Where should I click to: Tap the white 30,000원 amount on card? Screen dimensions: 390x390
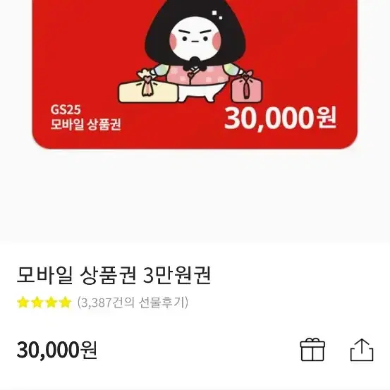[x=280, y=118]
